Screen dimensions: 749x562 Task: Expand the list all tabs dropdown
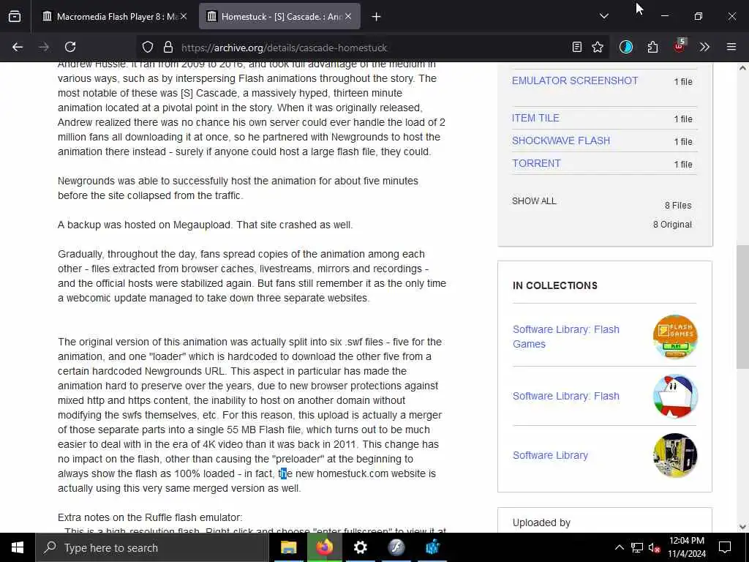[603, 16]
